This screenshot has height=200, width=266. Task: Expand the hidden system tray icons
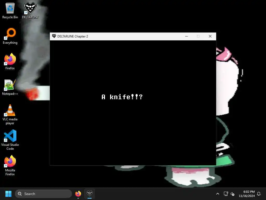218,194
